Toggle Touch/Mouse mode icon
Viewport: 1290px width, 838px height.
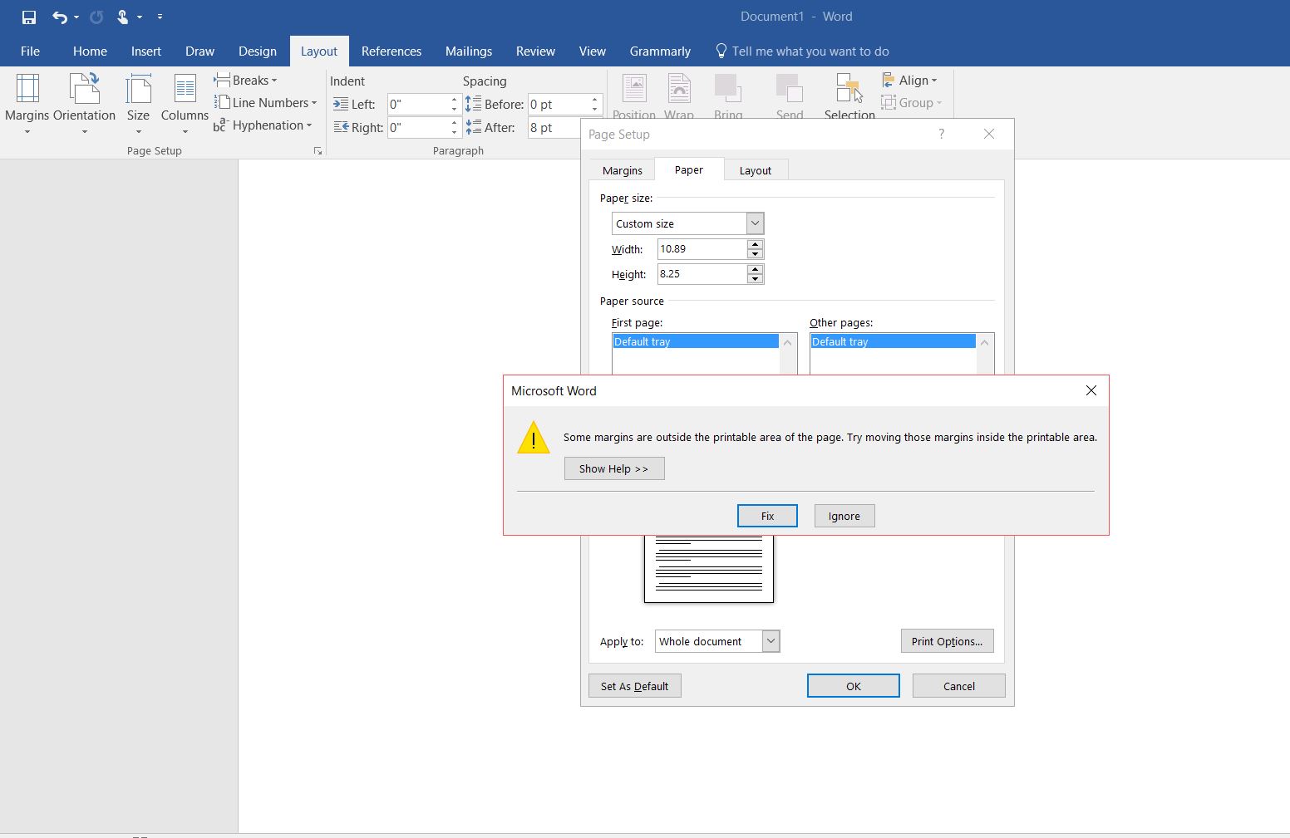[x=123, y=17]
